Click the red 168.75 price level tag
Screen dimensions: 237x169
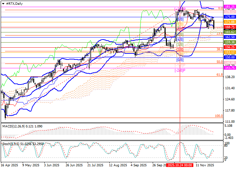click(x=230, y=27)
